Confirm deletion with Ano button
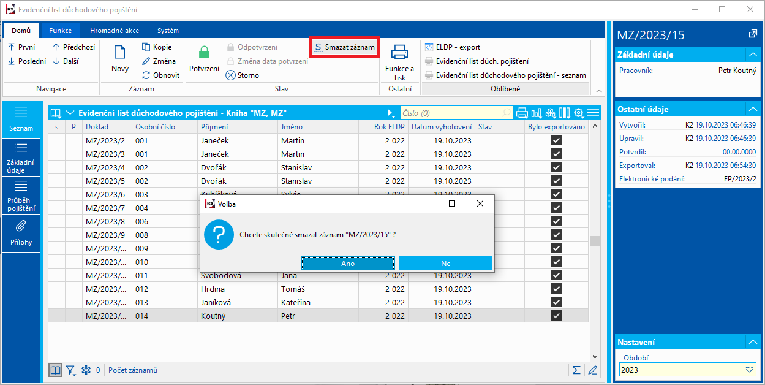The height and width of the screenshot is (385, 765). 348,263
